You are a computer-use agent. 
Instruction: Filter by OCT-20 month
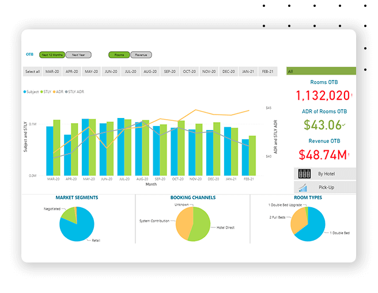(x=189, y=71)
